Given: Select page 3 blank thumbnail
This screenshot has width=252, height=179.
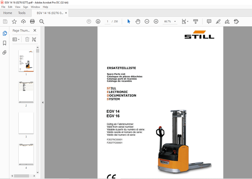Looking at the screenshot, I should [26, 123].
